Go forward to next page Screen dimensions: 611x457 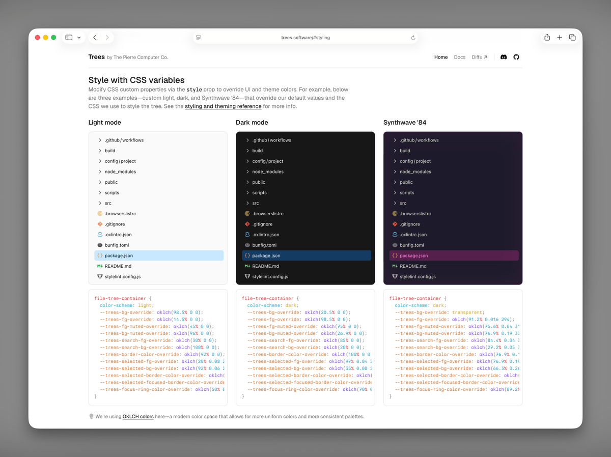(x=107, y=38)
